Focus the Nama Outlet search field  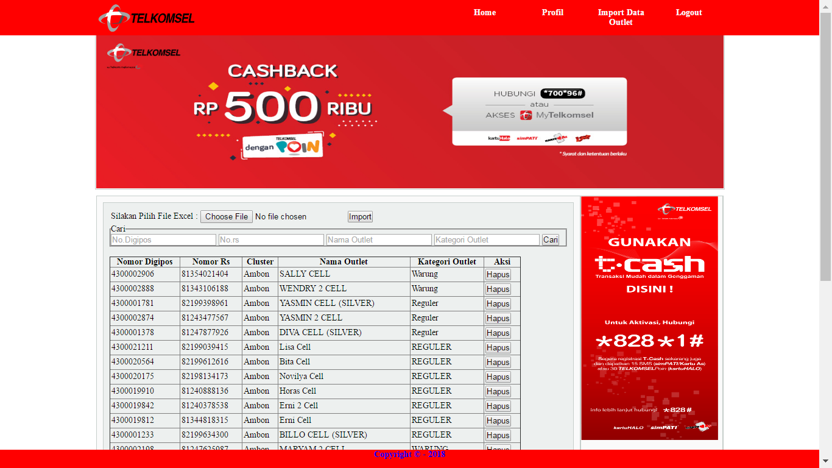[x=379, y=240]
